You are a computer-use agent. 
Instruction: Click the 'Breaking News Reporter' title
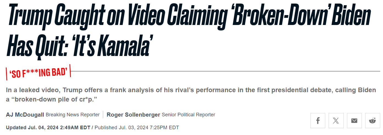[73, 115]
